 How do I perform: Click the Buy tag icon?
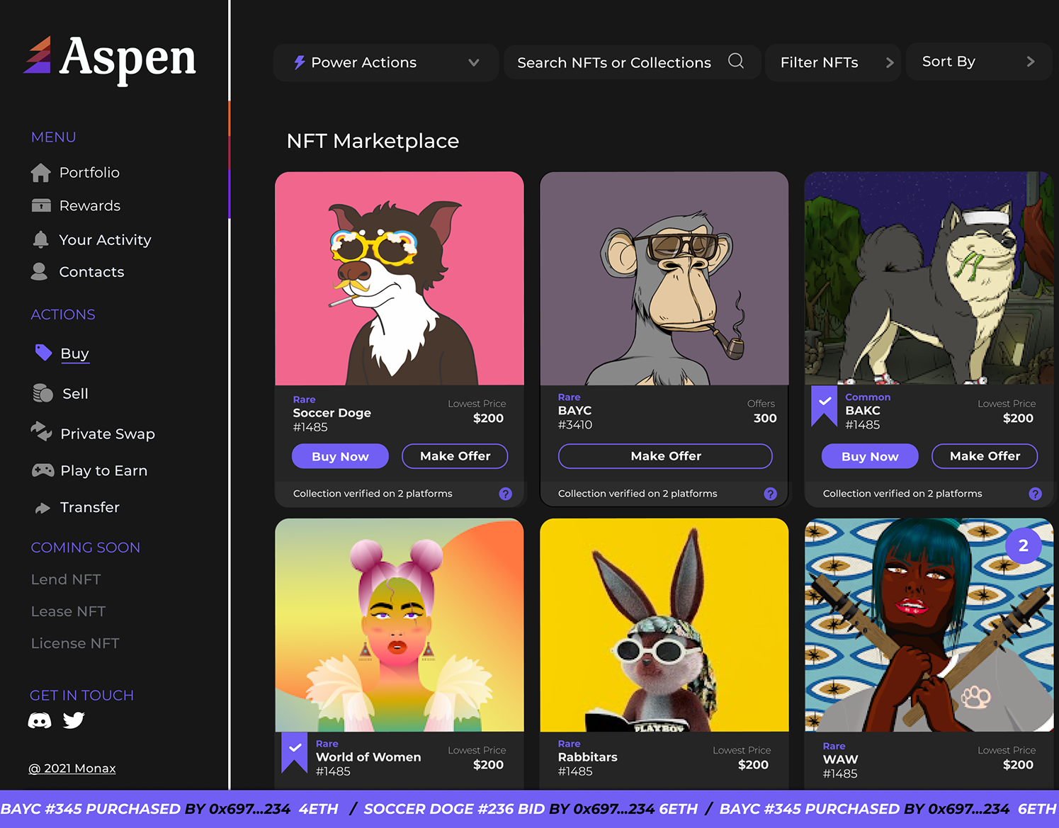tap(43, 353)
